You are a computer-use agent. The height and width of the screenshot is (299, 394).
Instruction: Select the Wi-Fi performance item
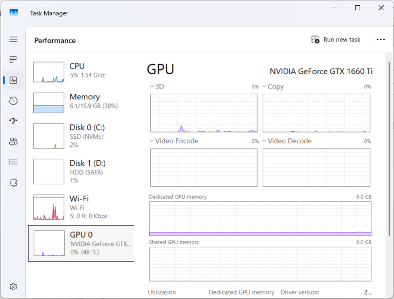click(81, 207)
